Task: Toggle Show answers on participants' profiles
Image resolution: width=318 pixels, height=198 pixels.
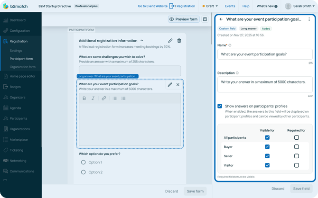Action: [220, 106]
